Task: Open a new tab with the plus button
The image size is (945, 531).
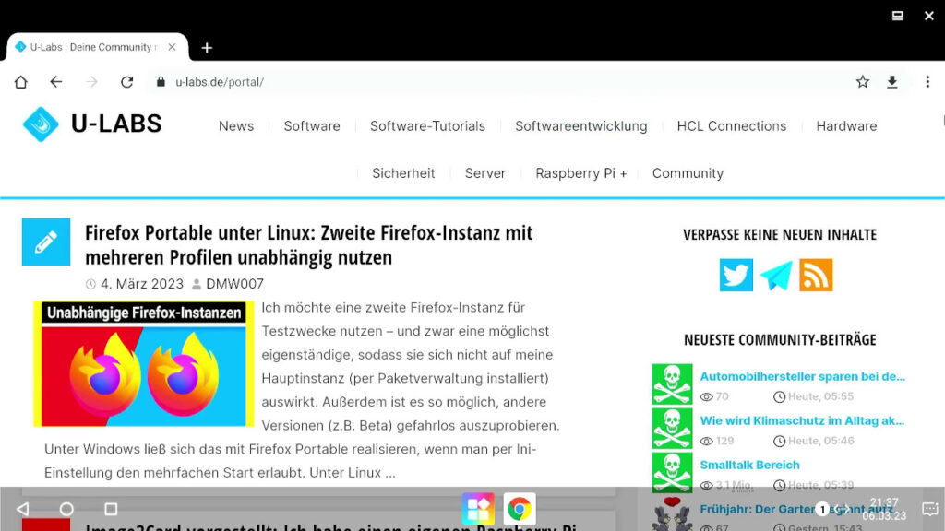Action: [x=207, y=48]
